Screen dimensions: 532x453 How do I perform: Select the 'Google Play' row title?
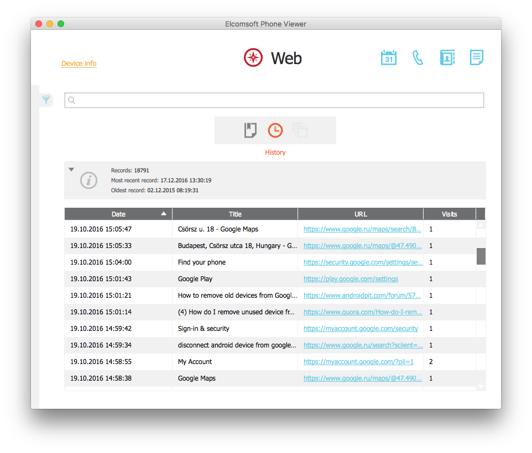pyautogui.click(x=195, y=279)
